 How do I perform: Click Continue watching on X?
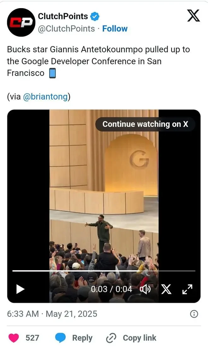pyautogui.click(x=145, y=124)
